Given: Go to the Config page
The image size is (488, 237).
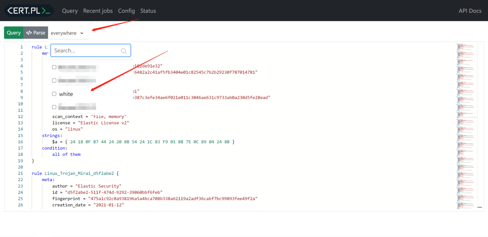Looking at the screenshot, I should (x=127, y=11).
